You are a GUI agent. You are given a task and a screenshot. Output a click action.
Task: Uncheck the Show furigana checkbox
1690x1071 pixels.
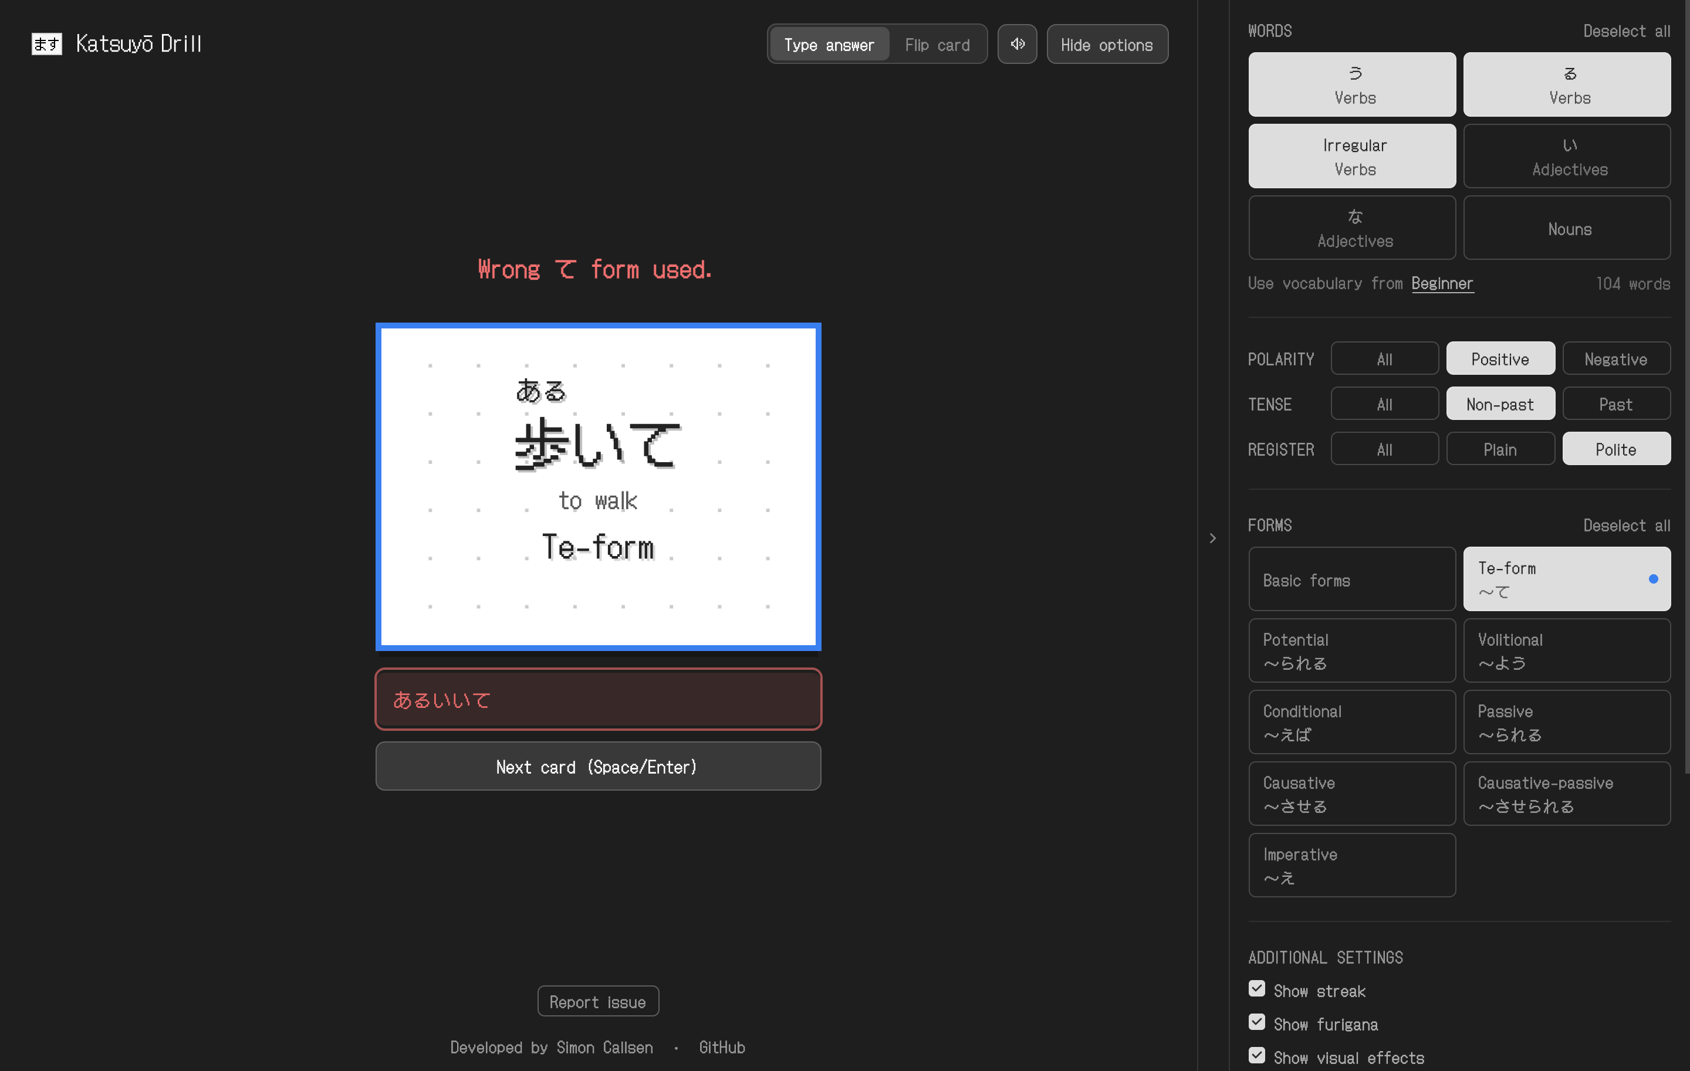pyautogui.click(x=1256, y=1022)
